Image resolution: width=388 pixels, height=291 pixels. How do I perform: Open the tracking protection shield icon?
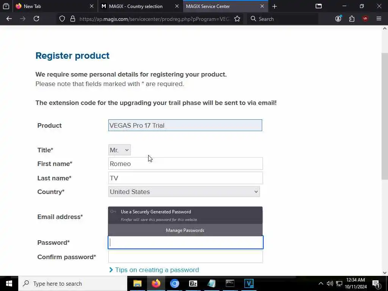(x=62, y=19)
